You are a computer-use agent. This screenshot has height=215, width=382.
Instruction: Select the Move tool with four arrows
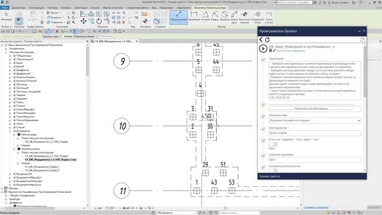pyautogui.click(x=84, y=21)
